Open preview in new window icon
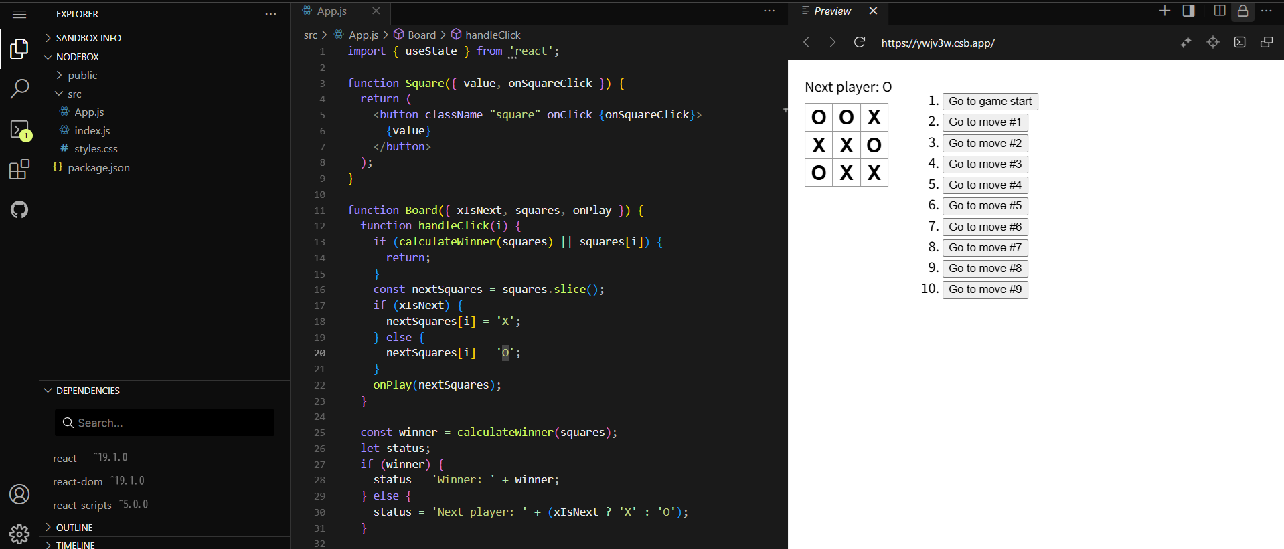This screenshot has width=1284, height=549. tap(1266, 42)
